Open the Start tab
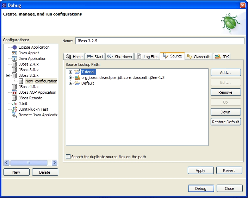Image resolution: width=248 pixels, height=198 pixels. point(95,57)
